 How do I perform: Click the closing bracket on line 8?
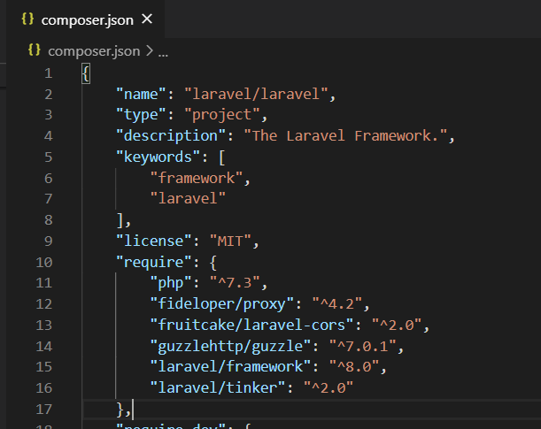120,220
